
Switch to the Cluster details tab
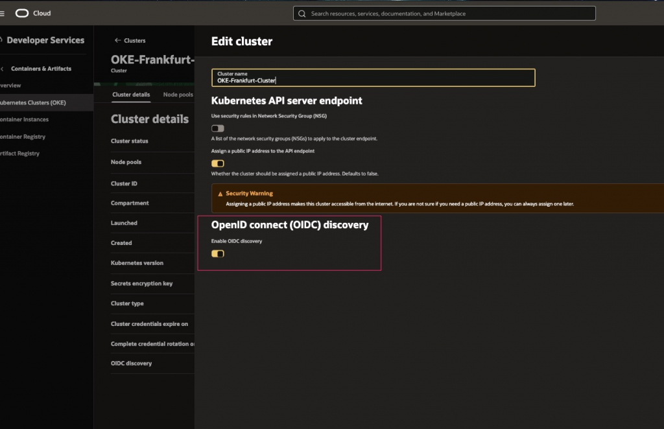click(131, 95)
